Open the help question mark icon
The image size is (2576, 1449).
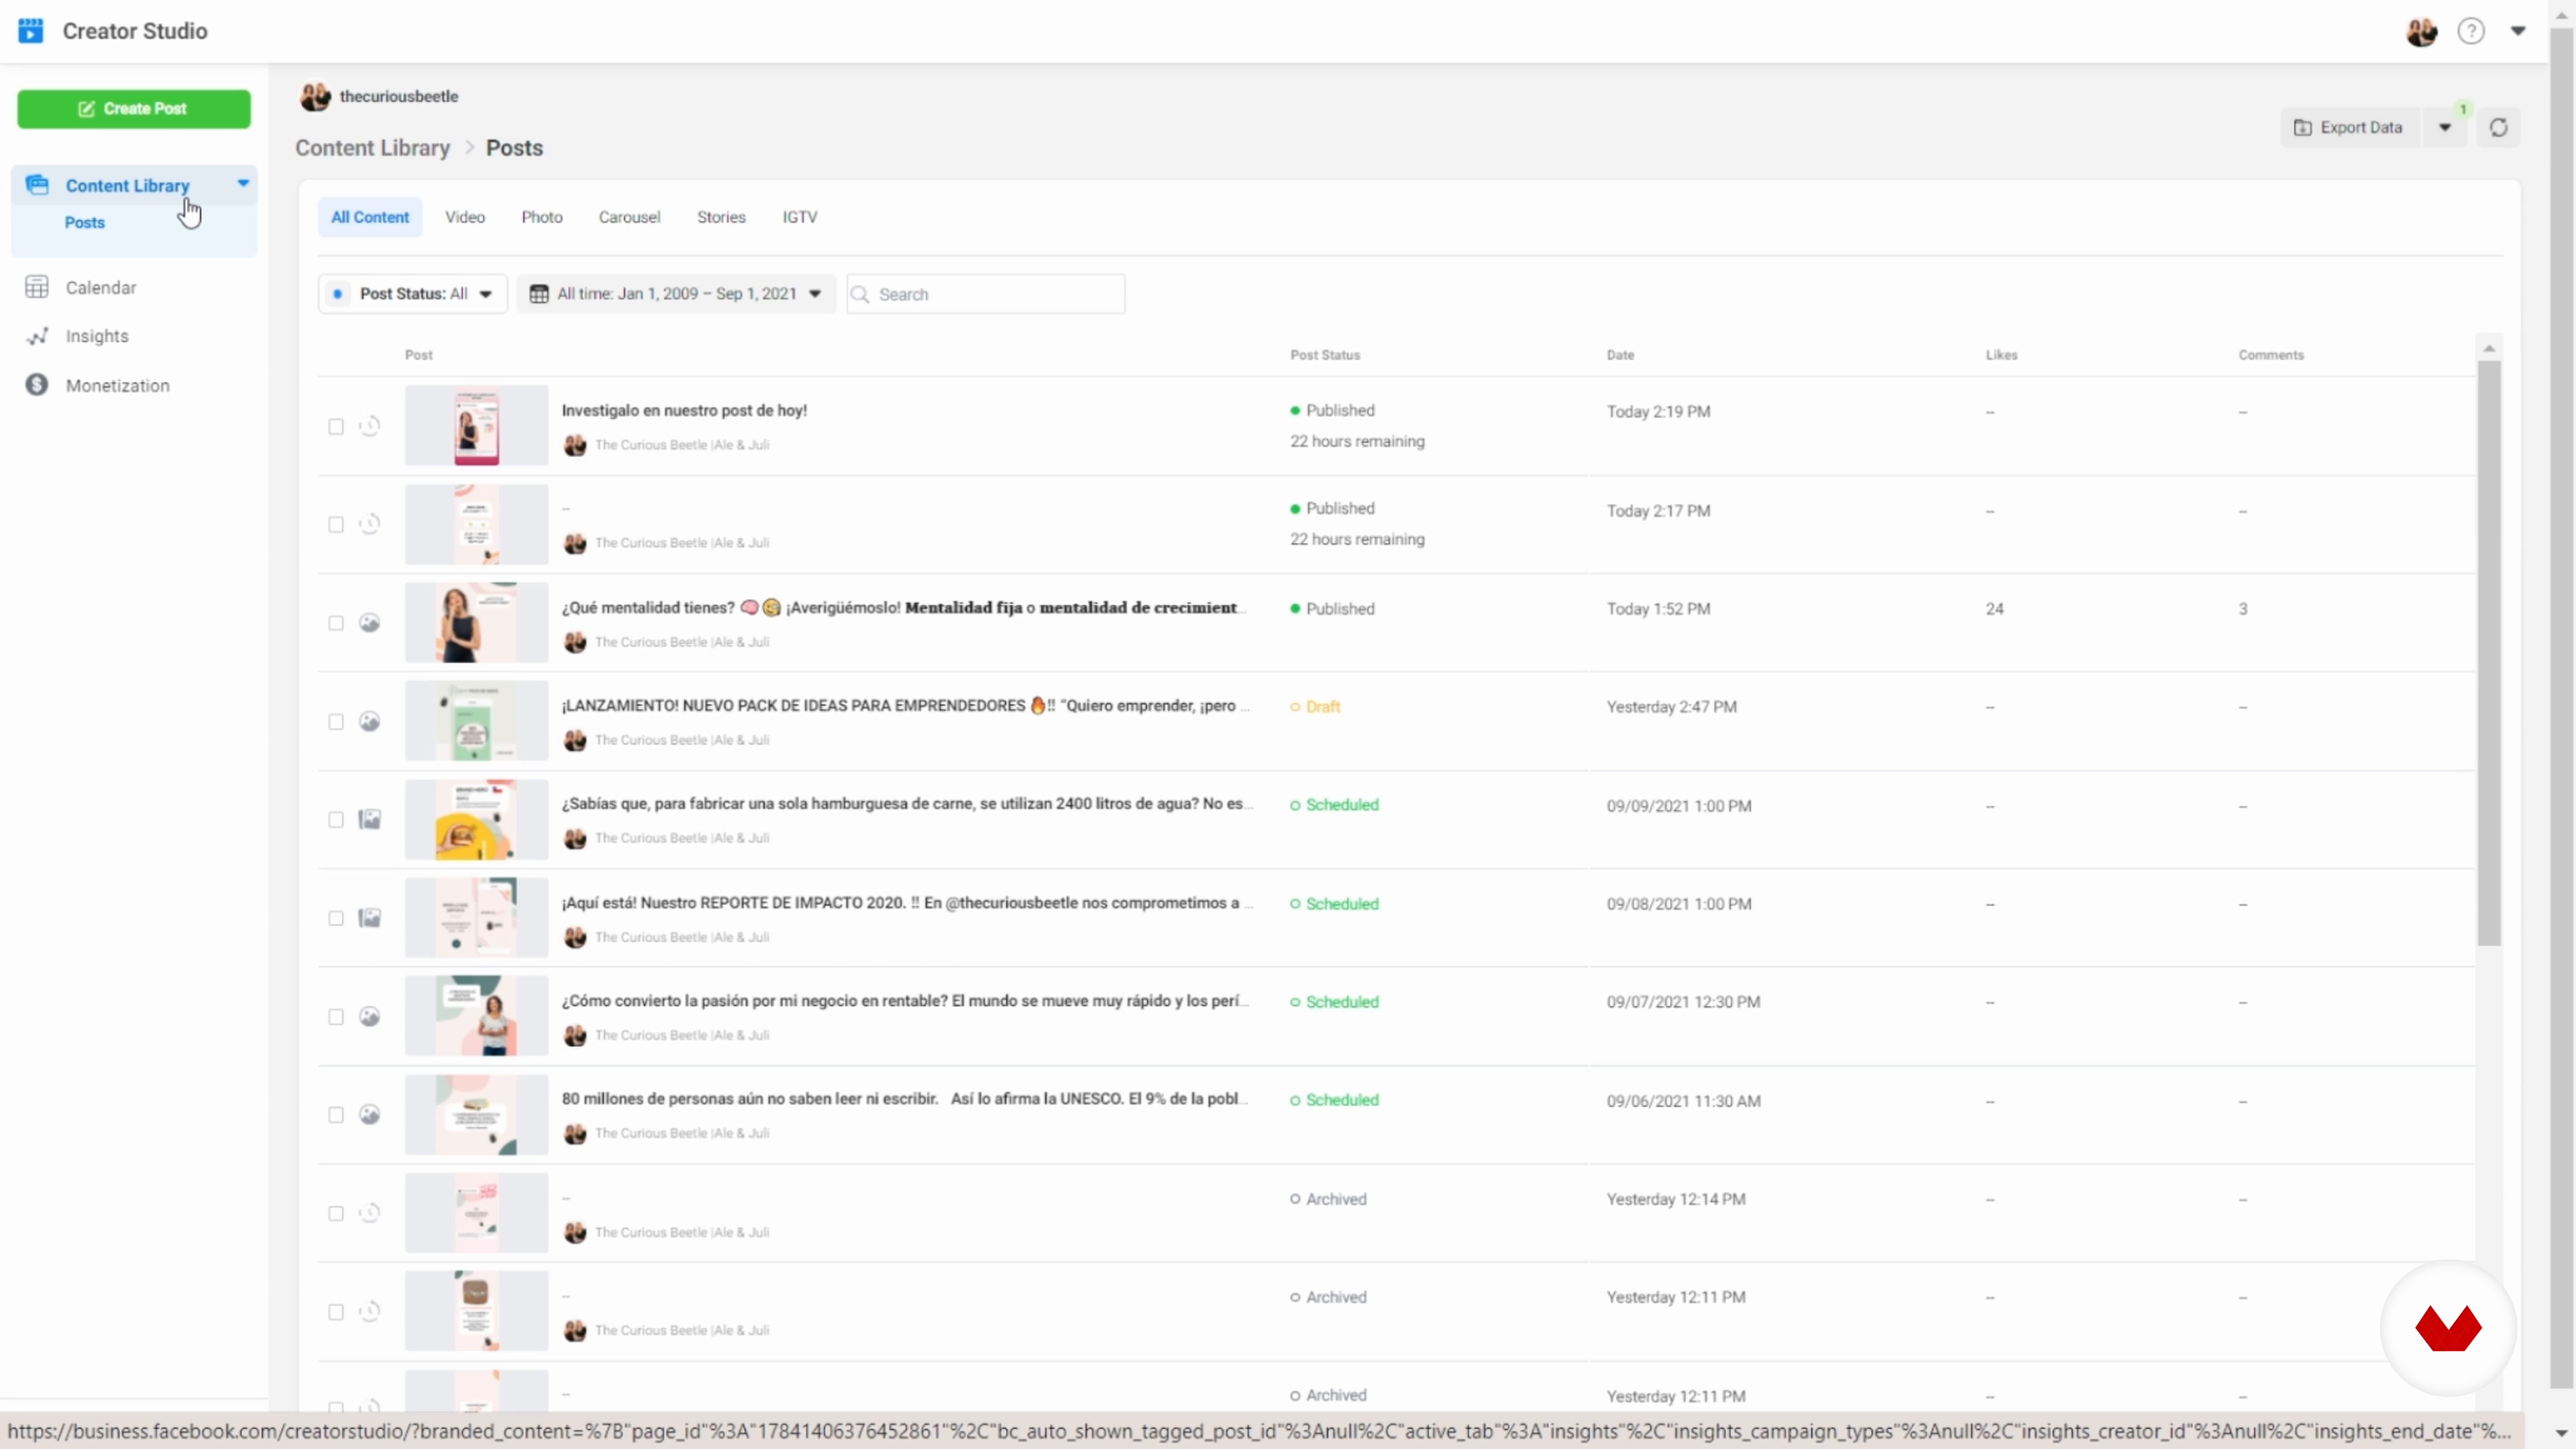pyautogui.click(x=2470, y=31)
